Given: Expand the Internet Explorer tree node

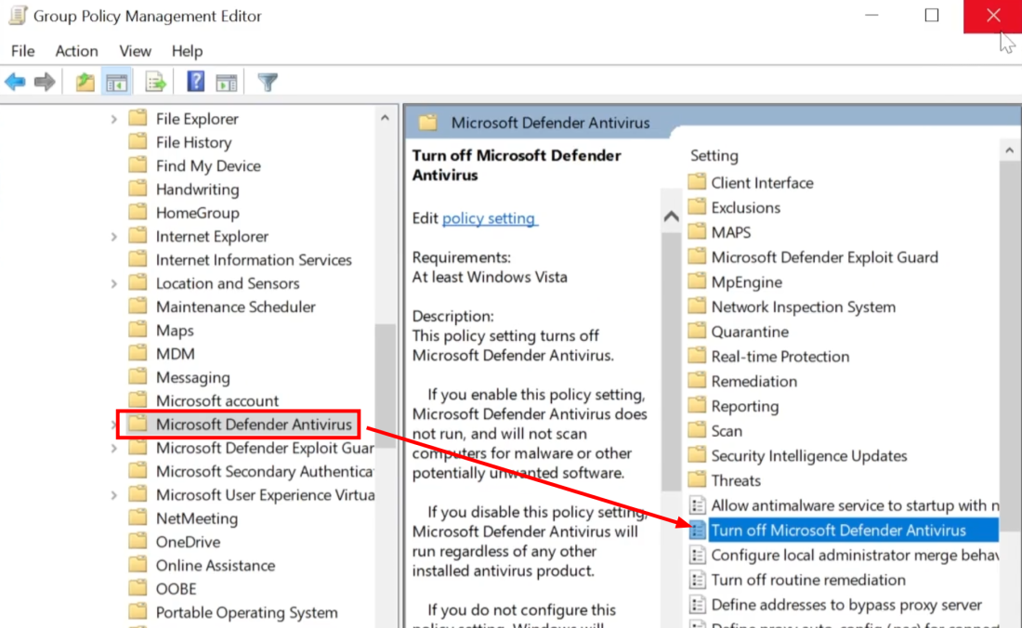Looking at the screenshot, I should click(x=114, y=237).
